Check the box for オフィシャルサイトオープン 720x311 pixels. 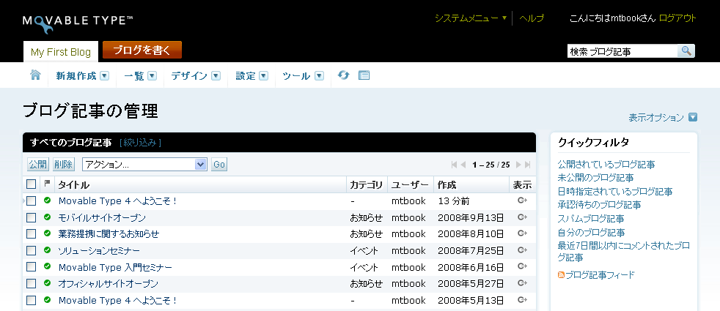pos(32,283)
